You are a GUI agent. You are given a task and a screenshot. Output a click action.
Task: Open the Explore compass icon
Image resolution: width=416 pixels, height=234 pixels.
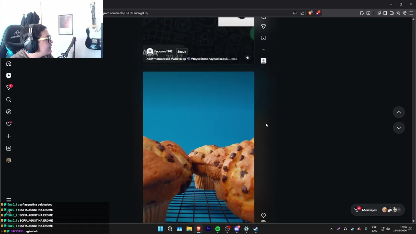[9, 112]
